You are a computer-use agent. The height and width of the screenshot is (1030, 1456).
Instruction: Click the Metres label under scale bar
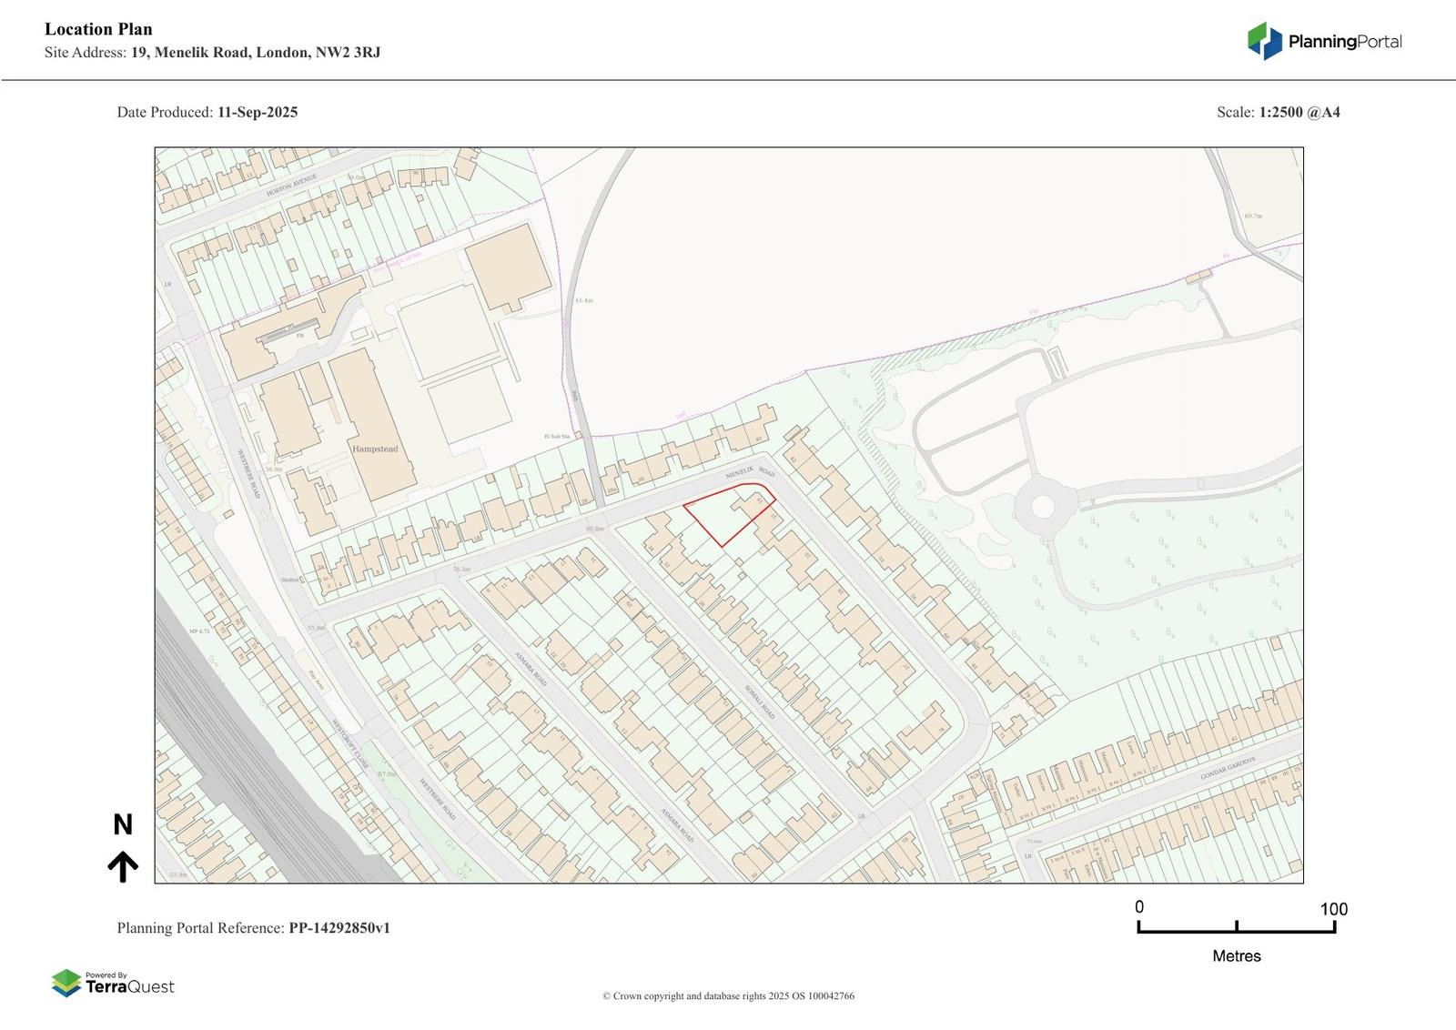coord(1236,956)
